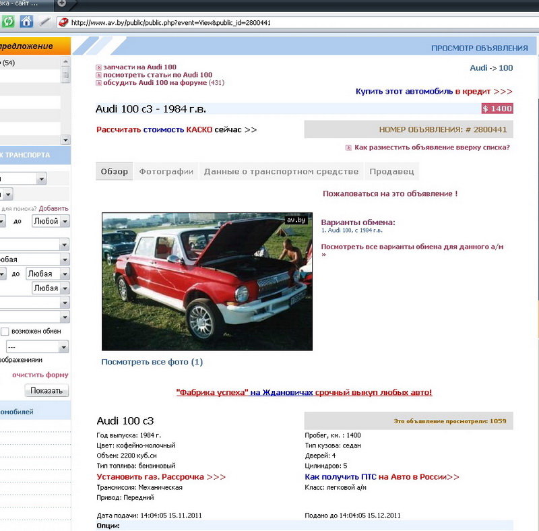Click 'Это объявление просмотрели: 1059' counter
539x531 pixels.
450,421
